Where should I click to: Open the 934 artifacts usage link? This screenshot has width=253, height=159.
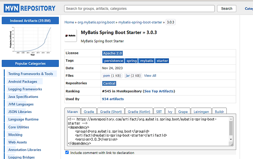click(x=113, y=99)
